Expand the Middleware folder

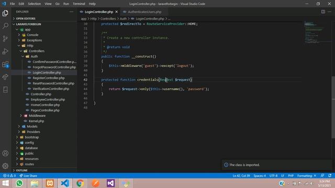pyautogui.click(x=44, y=115)
